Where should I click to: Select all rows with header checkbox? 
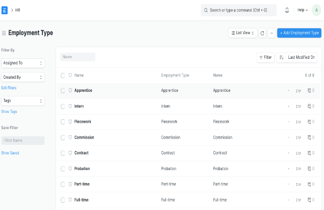tap(63, 75)
